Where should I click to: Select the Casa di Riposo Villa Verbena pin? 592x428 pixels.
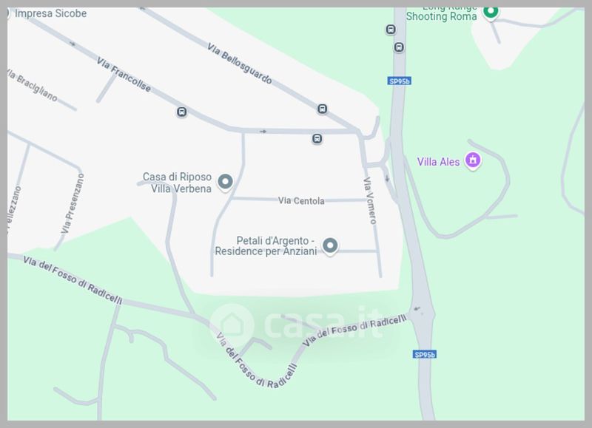click(226, 182)
